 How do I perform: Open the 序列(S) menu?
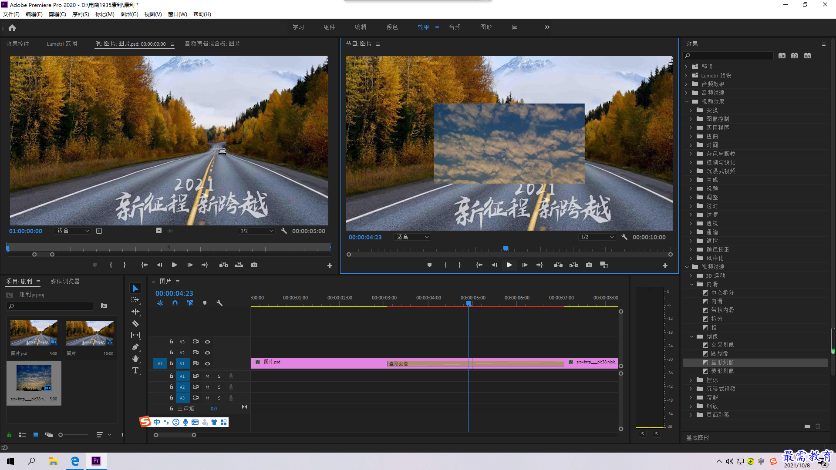coord(81,14)
